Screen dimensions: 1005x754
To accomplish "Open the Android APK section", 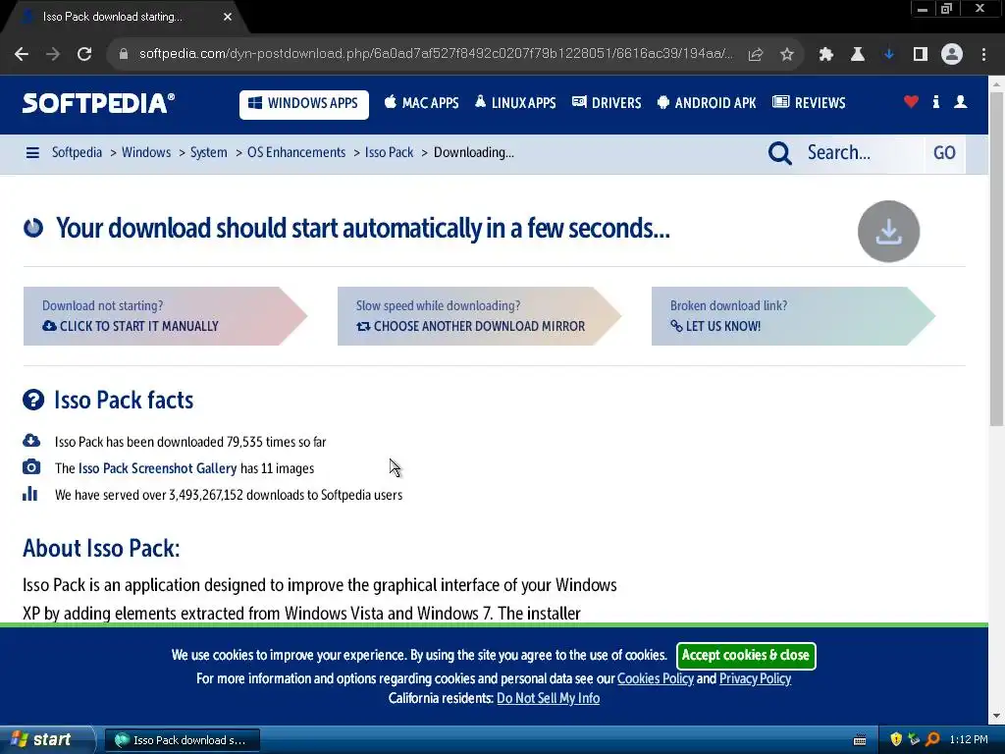I will [x=707, y=103].
